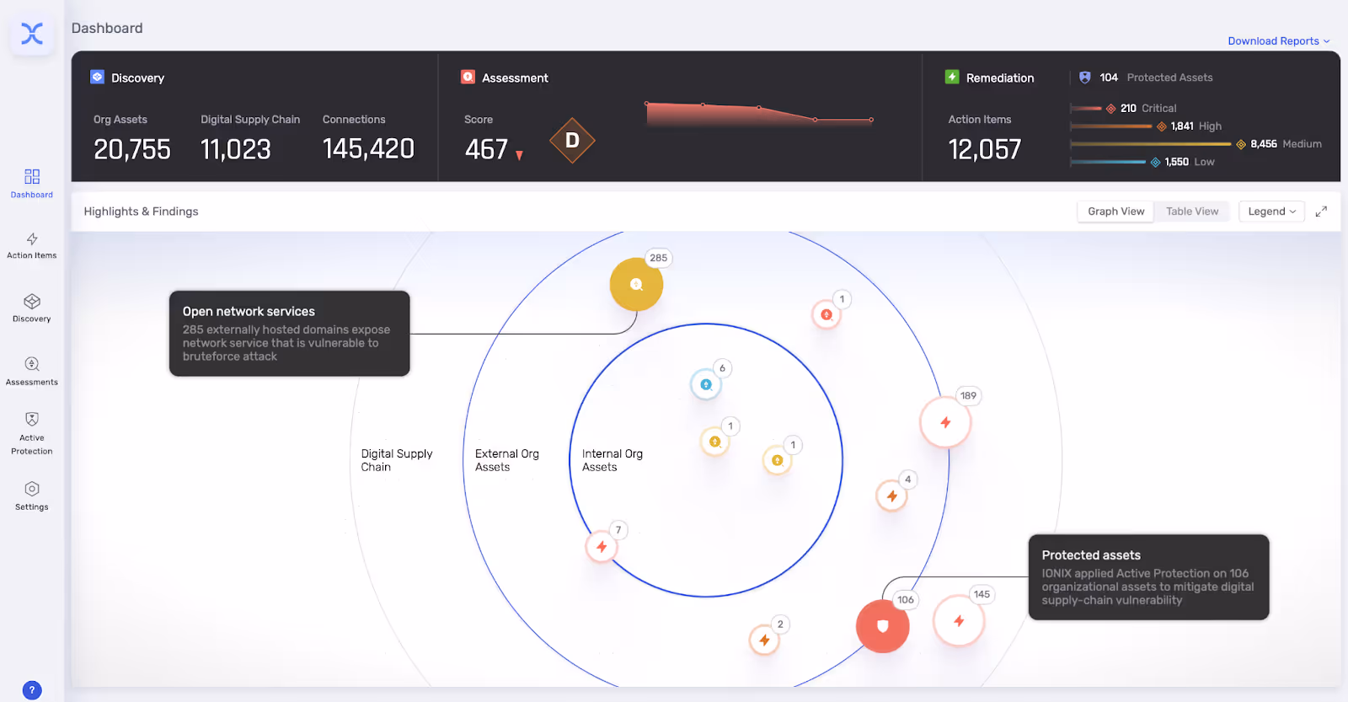Click the Dashboard page title

107,29
